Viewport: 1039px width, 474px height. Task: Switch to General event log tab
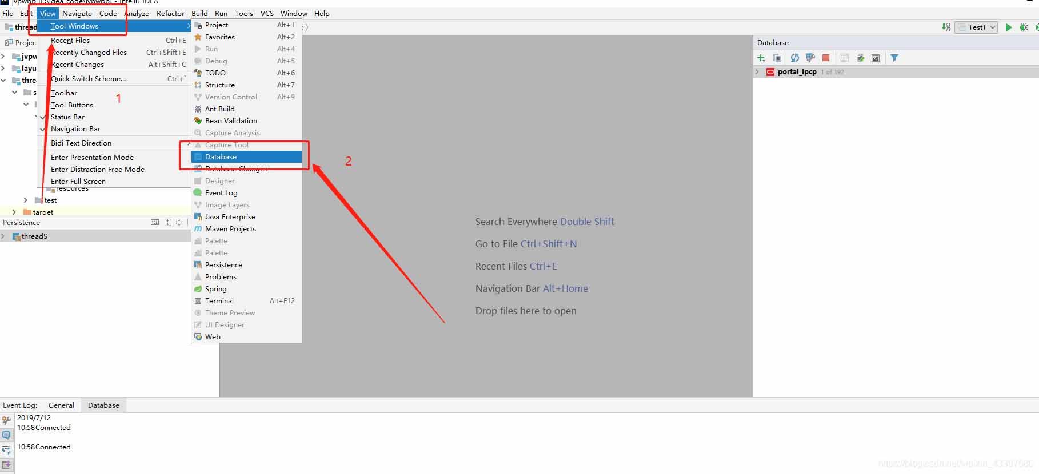[61, 405]
